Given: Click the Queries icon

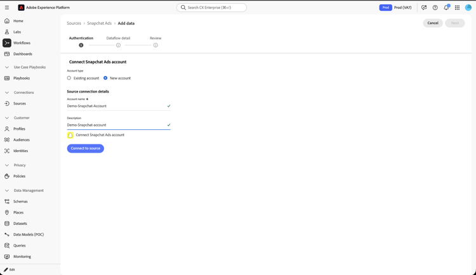Looking at the screenshot, I should click(x=7, y=246).
